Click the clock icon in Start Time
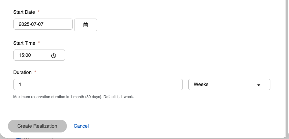The height and width of the screenshot is (139, 289). [x=53, y=55]
